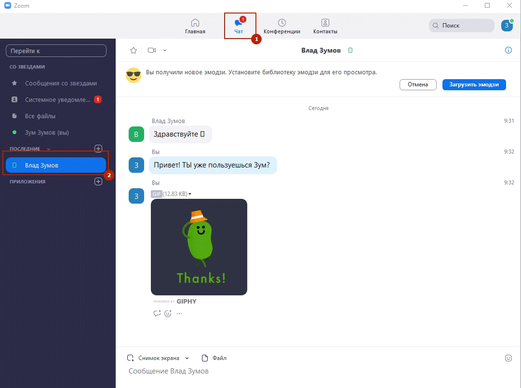Image resolution: width=521 pixels, height=388 pixels.
Task: Open chat info icon
Action: pyautogui.click(x=508, y=50)
